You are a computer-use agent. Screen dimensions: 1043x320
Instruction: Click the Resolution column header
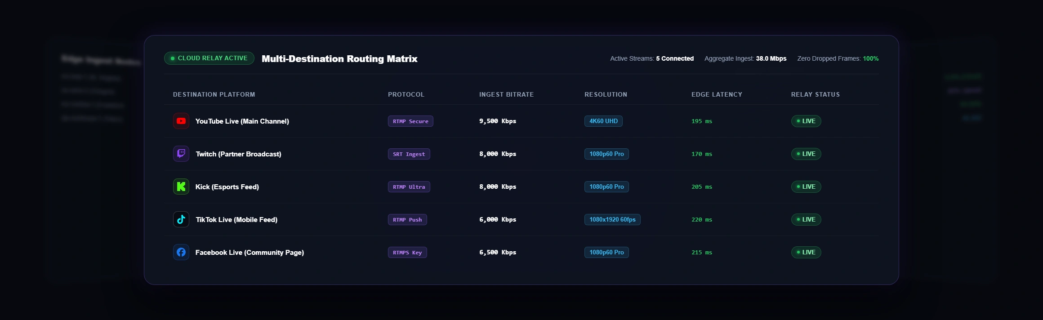click(x=606, y=94)
